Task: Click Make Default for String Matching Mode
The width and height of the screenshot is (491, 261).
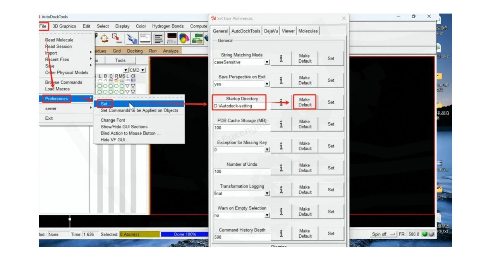Action: click(305, 58)
